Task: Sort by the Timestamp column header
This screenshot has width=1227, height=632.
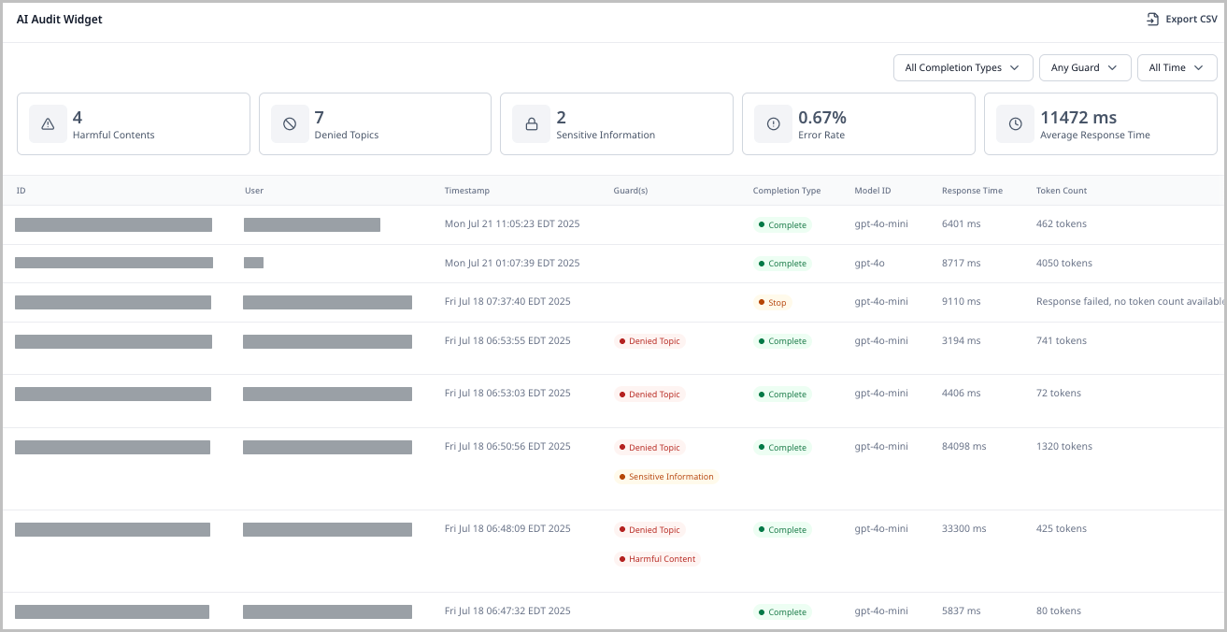Action: coord(466,191)
